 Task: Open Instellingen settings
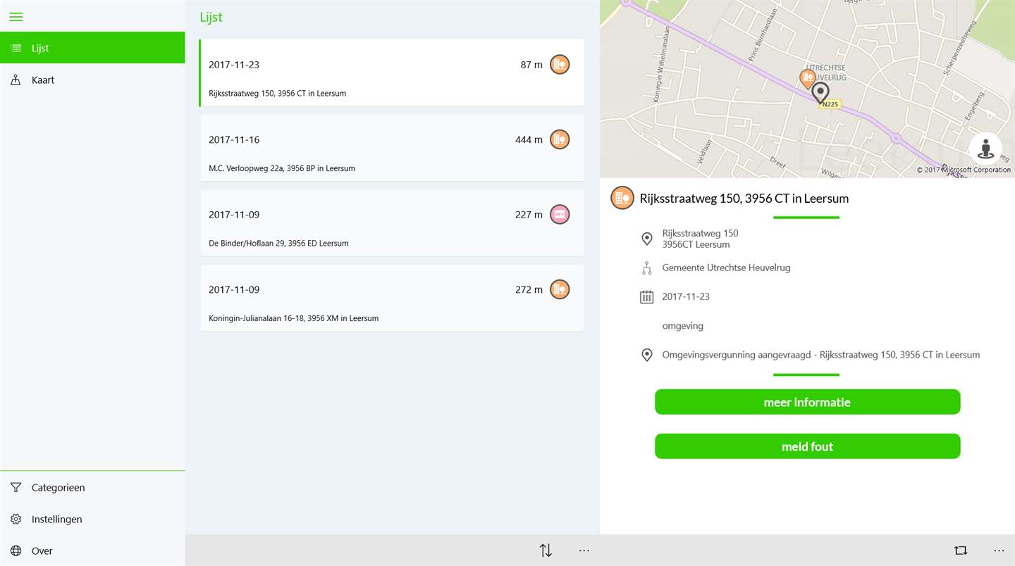click(x=92, y=519)
